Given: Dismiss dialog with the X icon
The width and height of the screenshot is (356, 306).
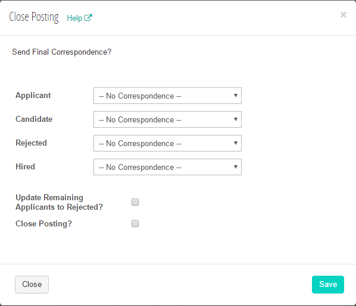Looking at the screenshot, I should click(343, 15).
